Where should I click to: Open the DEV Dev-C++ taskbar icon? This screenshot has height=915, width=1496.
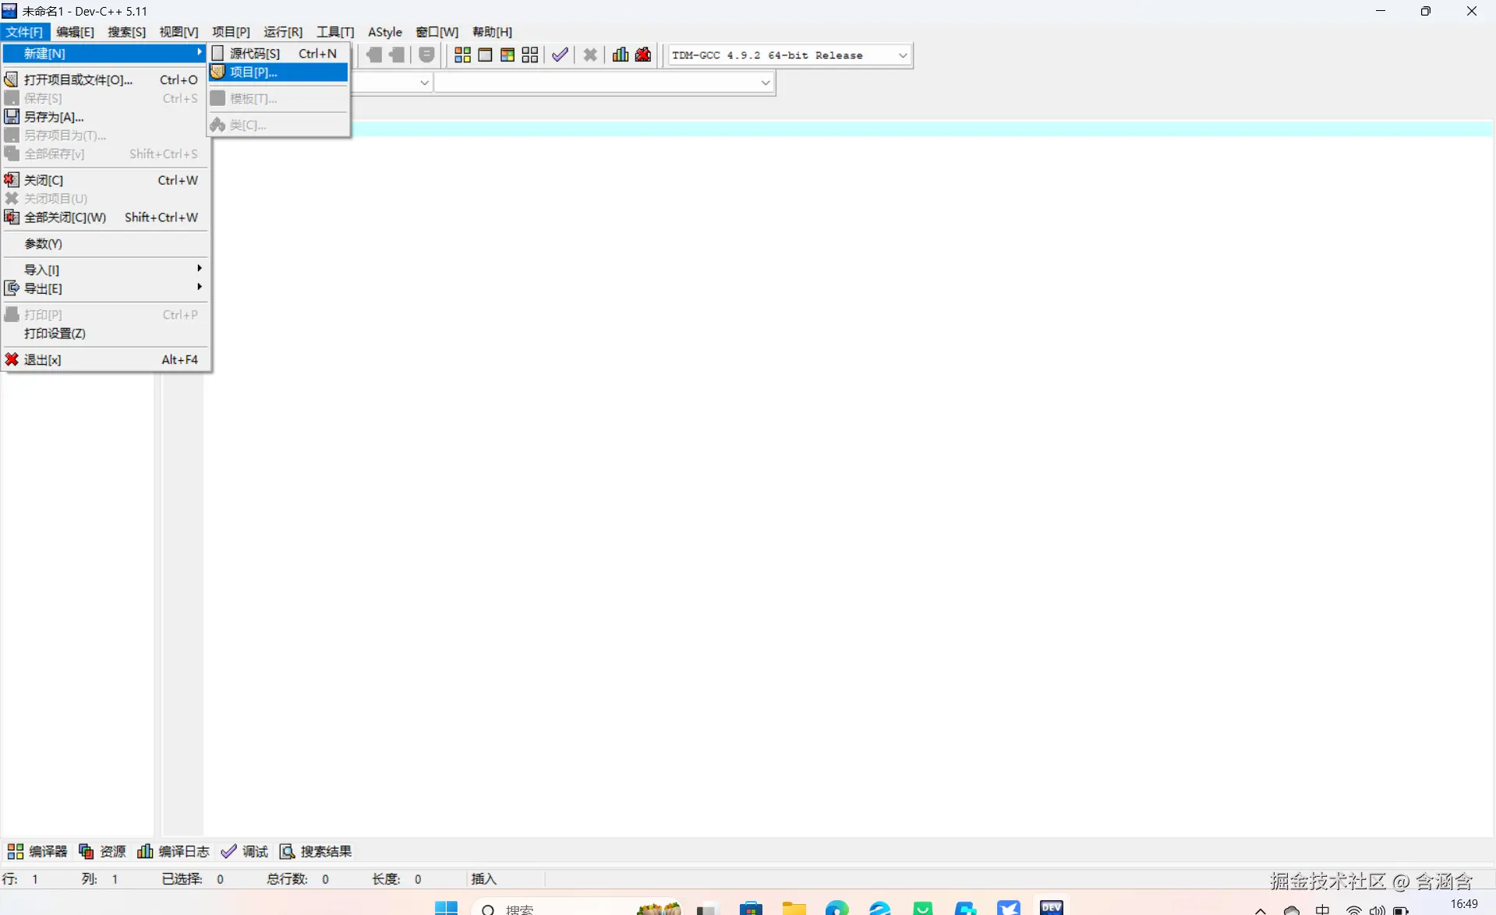pos(1052,907)
